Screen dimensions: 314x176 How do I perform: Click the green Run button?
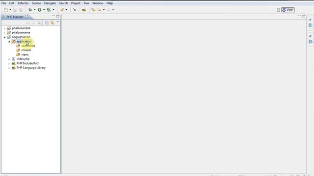click(39, 10)
